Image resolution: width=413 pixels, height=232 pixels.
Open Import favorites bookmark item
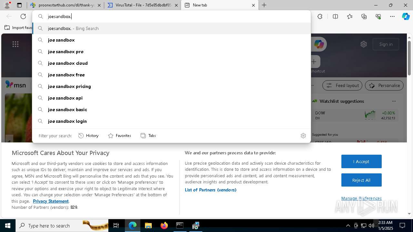18,28
